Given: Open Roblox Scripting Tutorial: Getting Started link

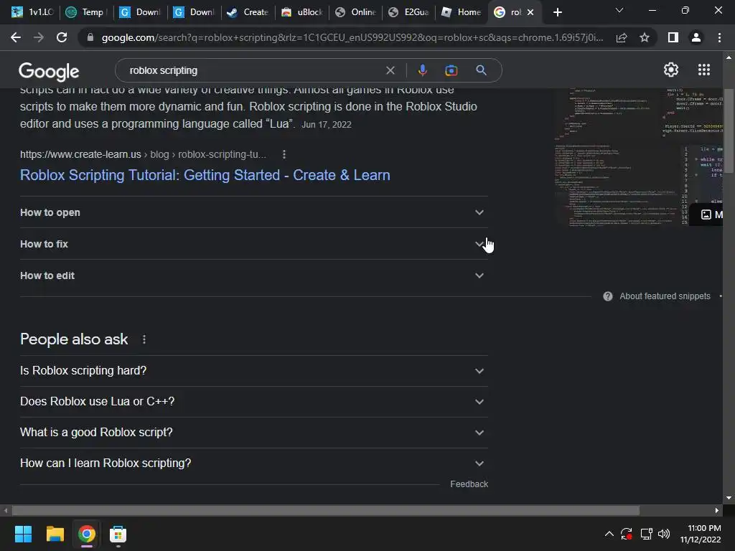Looking at the screenshot, I should pyautogui.click(x=205, y=175).
